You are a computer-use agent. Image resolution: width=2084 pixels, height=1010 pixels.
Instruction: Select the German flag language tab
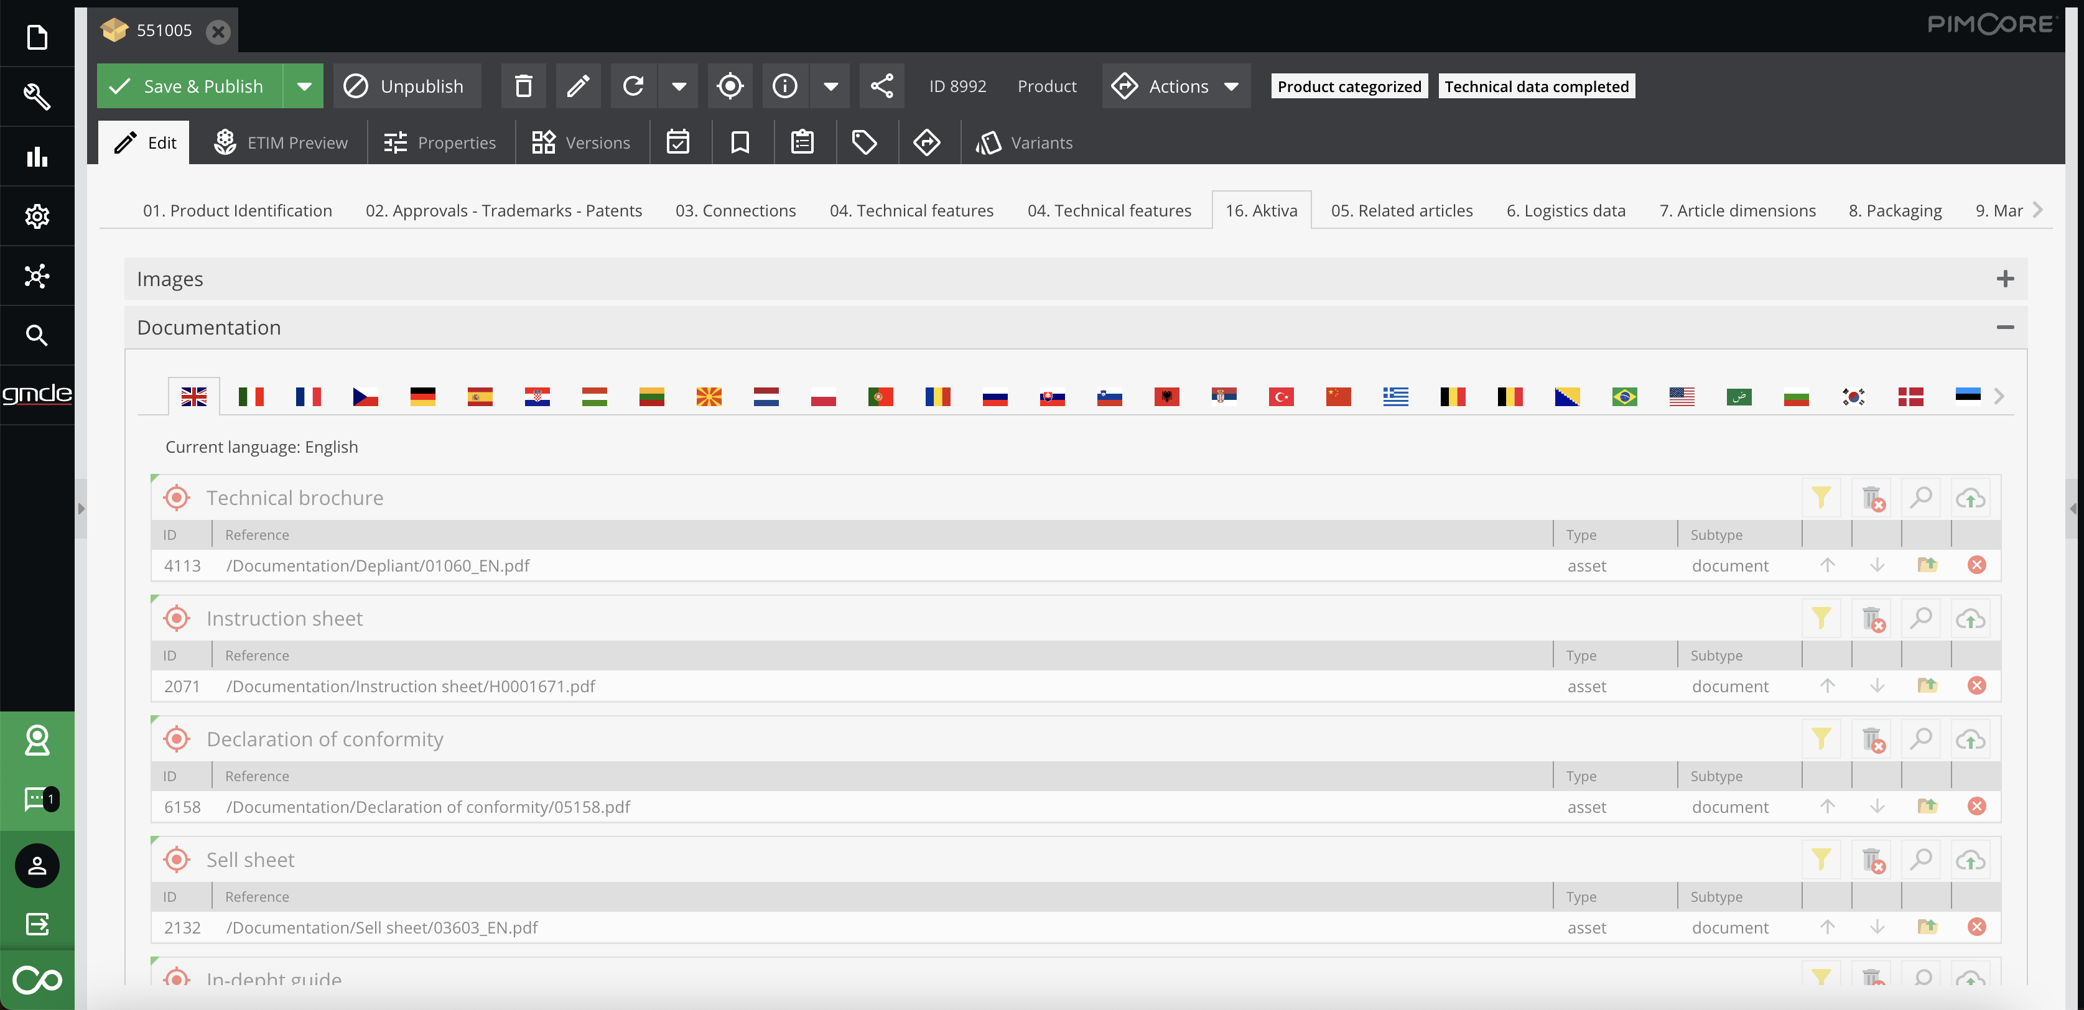coord(422,396)
